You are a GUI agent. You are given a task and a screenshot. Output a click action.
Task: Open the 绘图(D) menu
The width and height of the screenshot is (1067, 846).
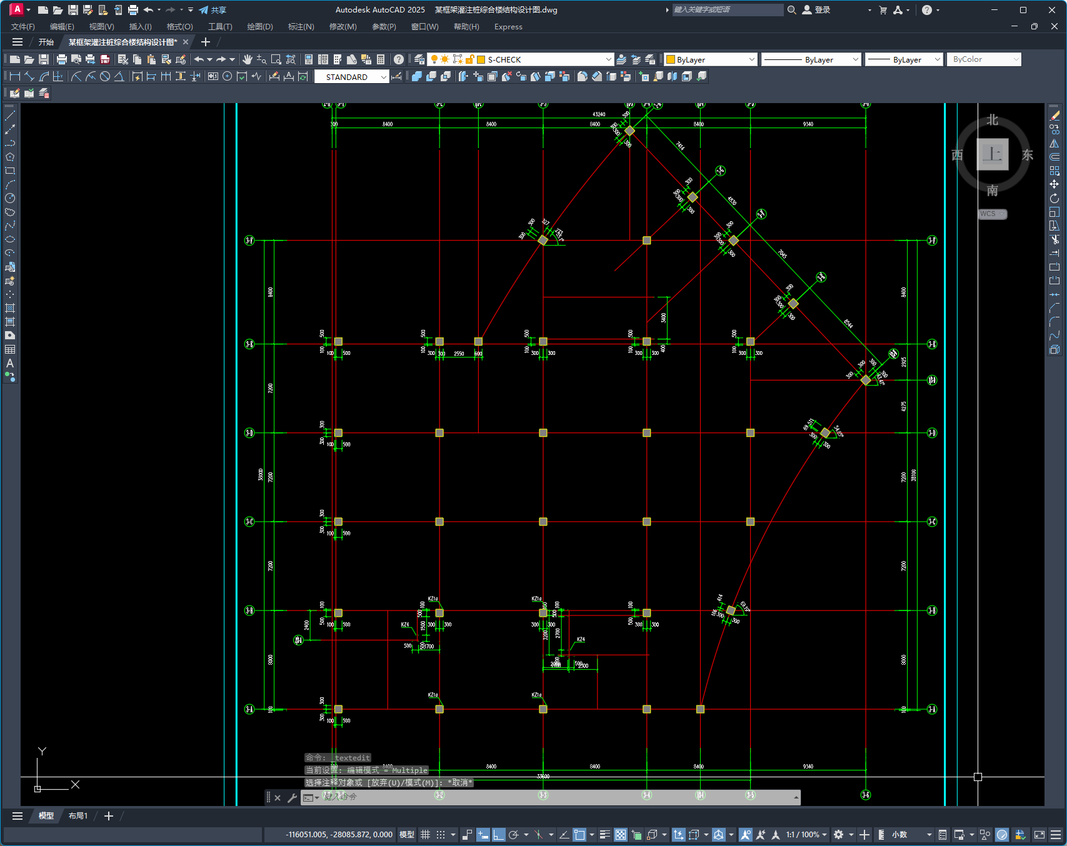tap(260, 27)
